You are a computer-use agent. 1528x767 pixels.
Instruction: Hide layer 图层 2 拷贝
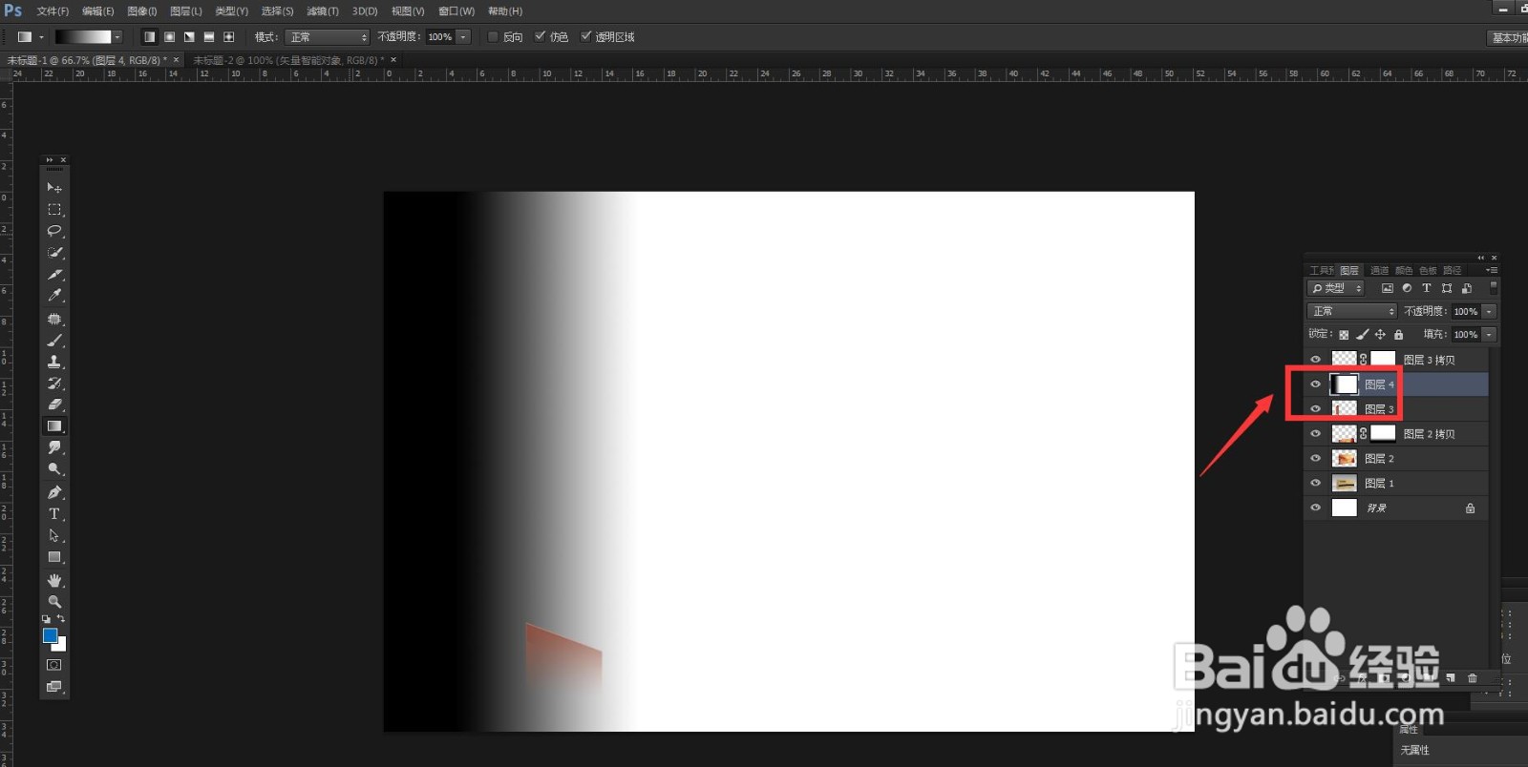[x=1316, y=434]
